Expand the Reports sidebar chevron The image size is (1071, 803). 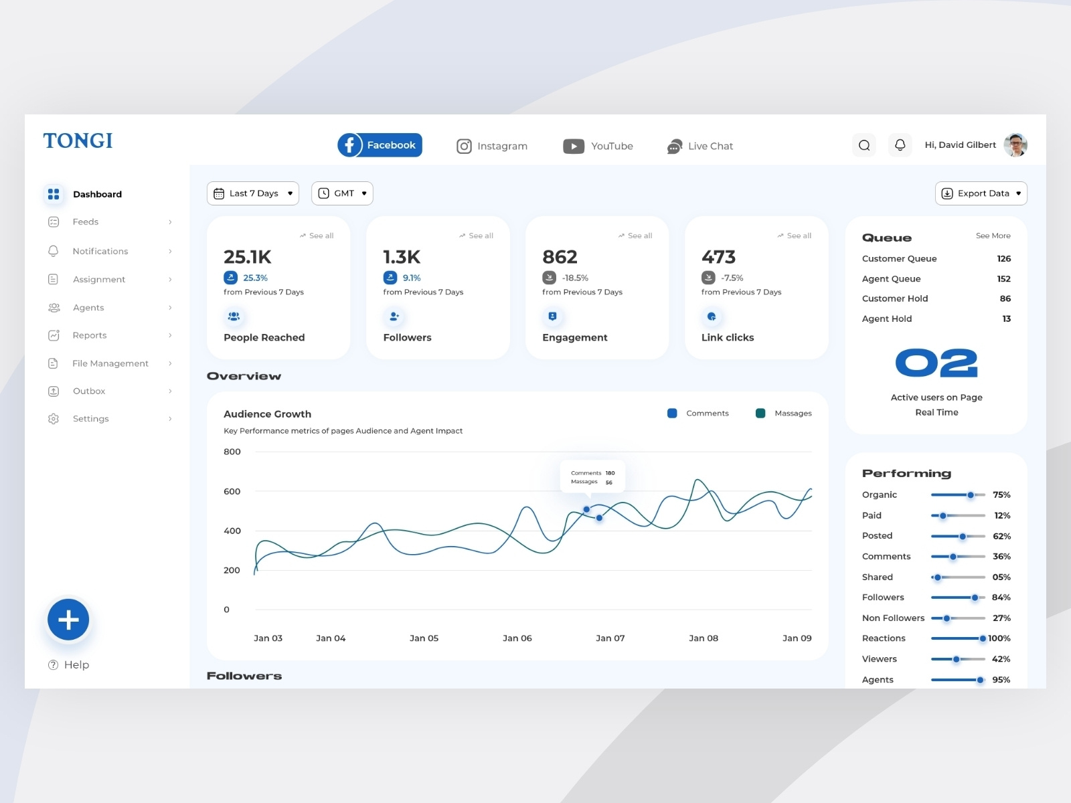[169, 335]
